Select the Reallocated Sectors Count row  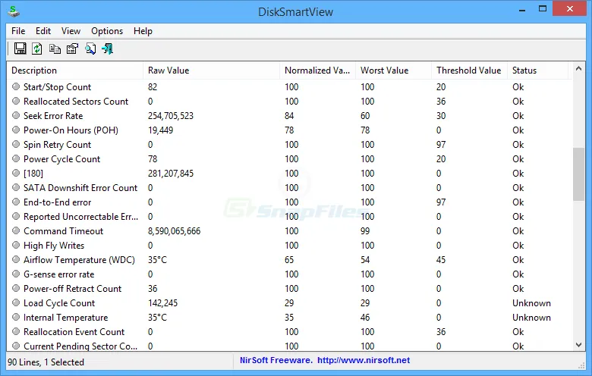pyautogui.click(x=289, y=101)
